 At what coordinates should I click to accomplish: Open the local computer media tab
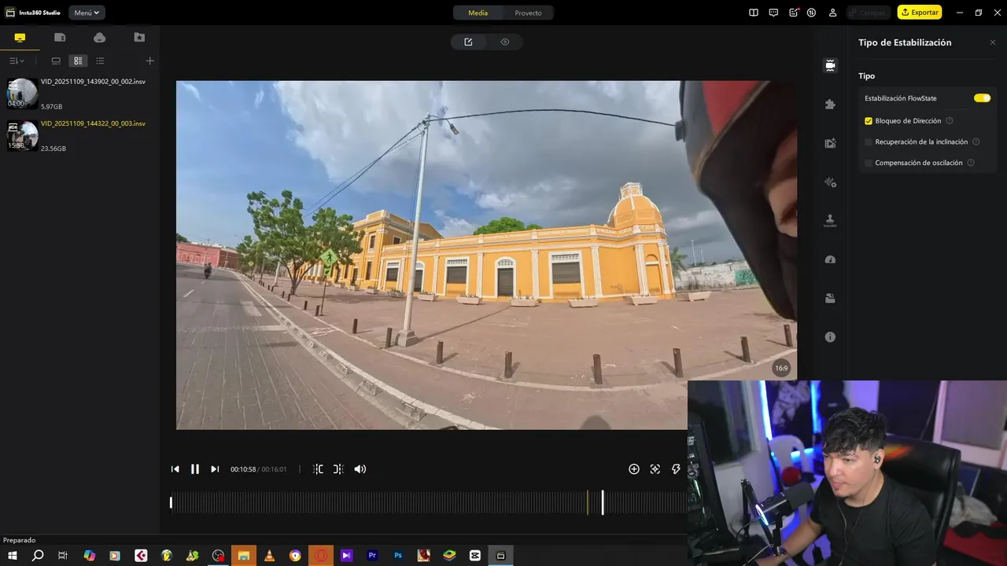click(20, 38)
